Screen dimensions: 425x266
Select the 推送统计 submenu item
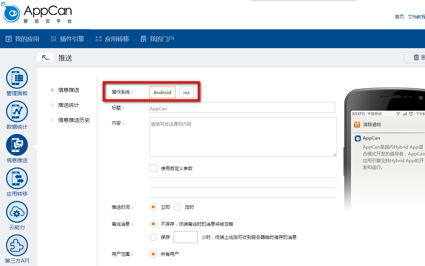click(x=69, y=105)
